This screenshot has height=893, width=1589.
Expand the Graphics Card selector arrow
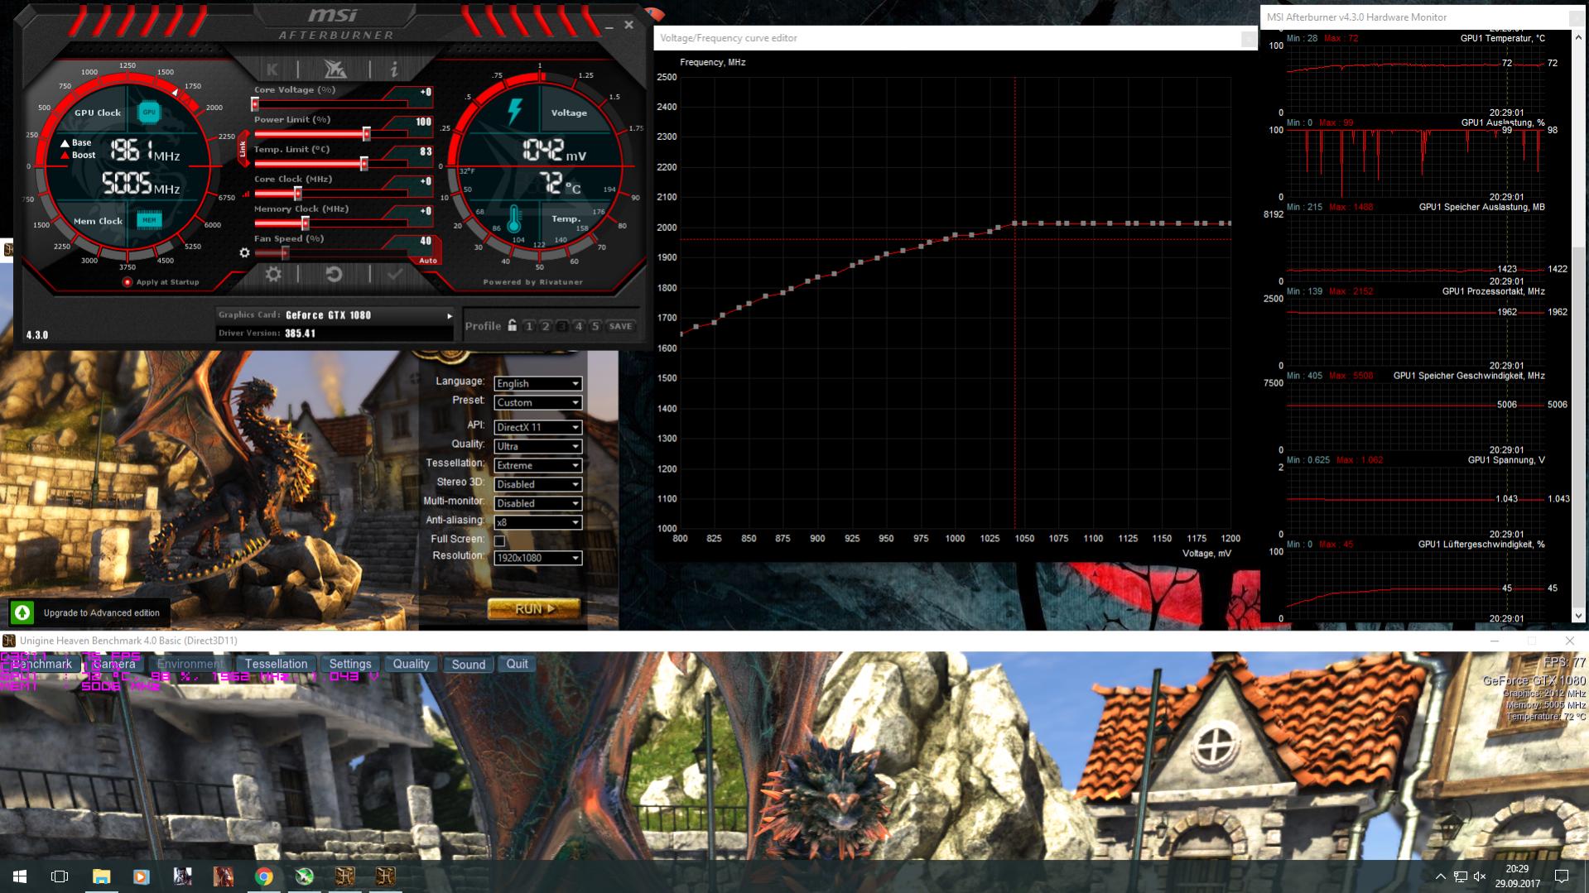(x=450, y=315)
